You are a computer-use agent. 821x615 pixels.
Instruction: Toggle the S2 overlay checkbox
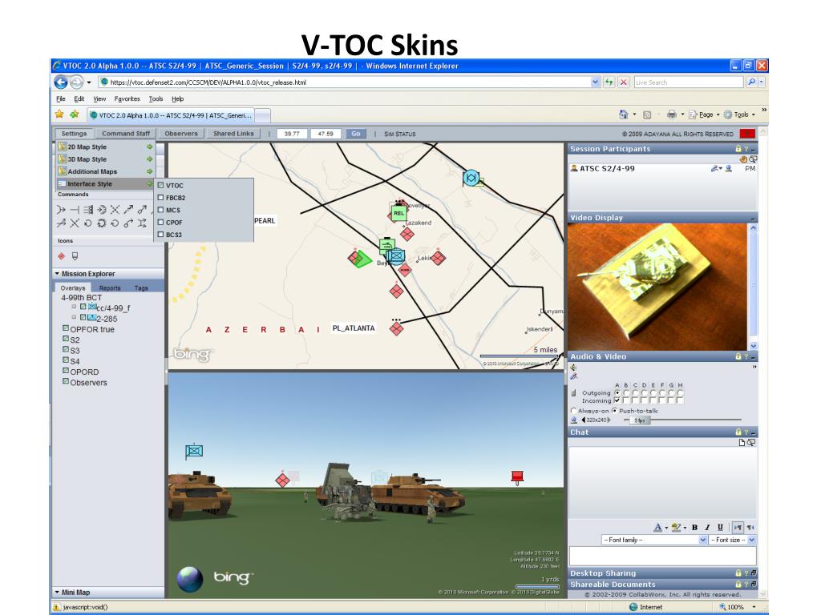point(66,339)
